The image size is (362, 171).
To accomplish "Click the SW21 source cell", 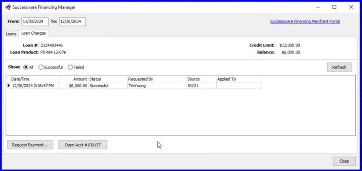I will coord(201,86).
